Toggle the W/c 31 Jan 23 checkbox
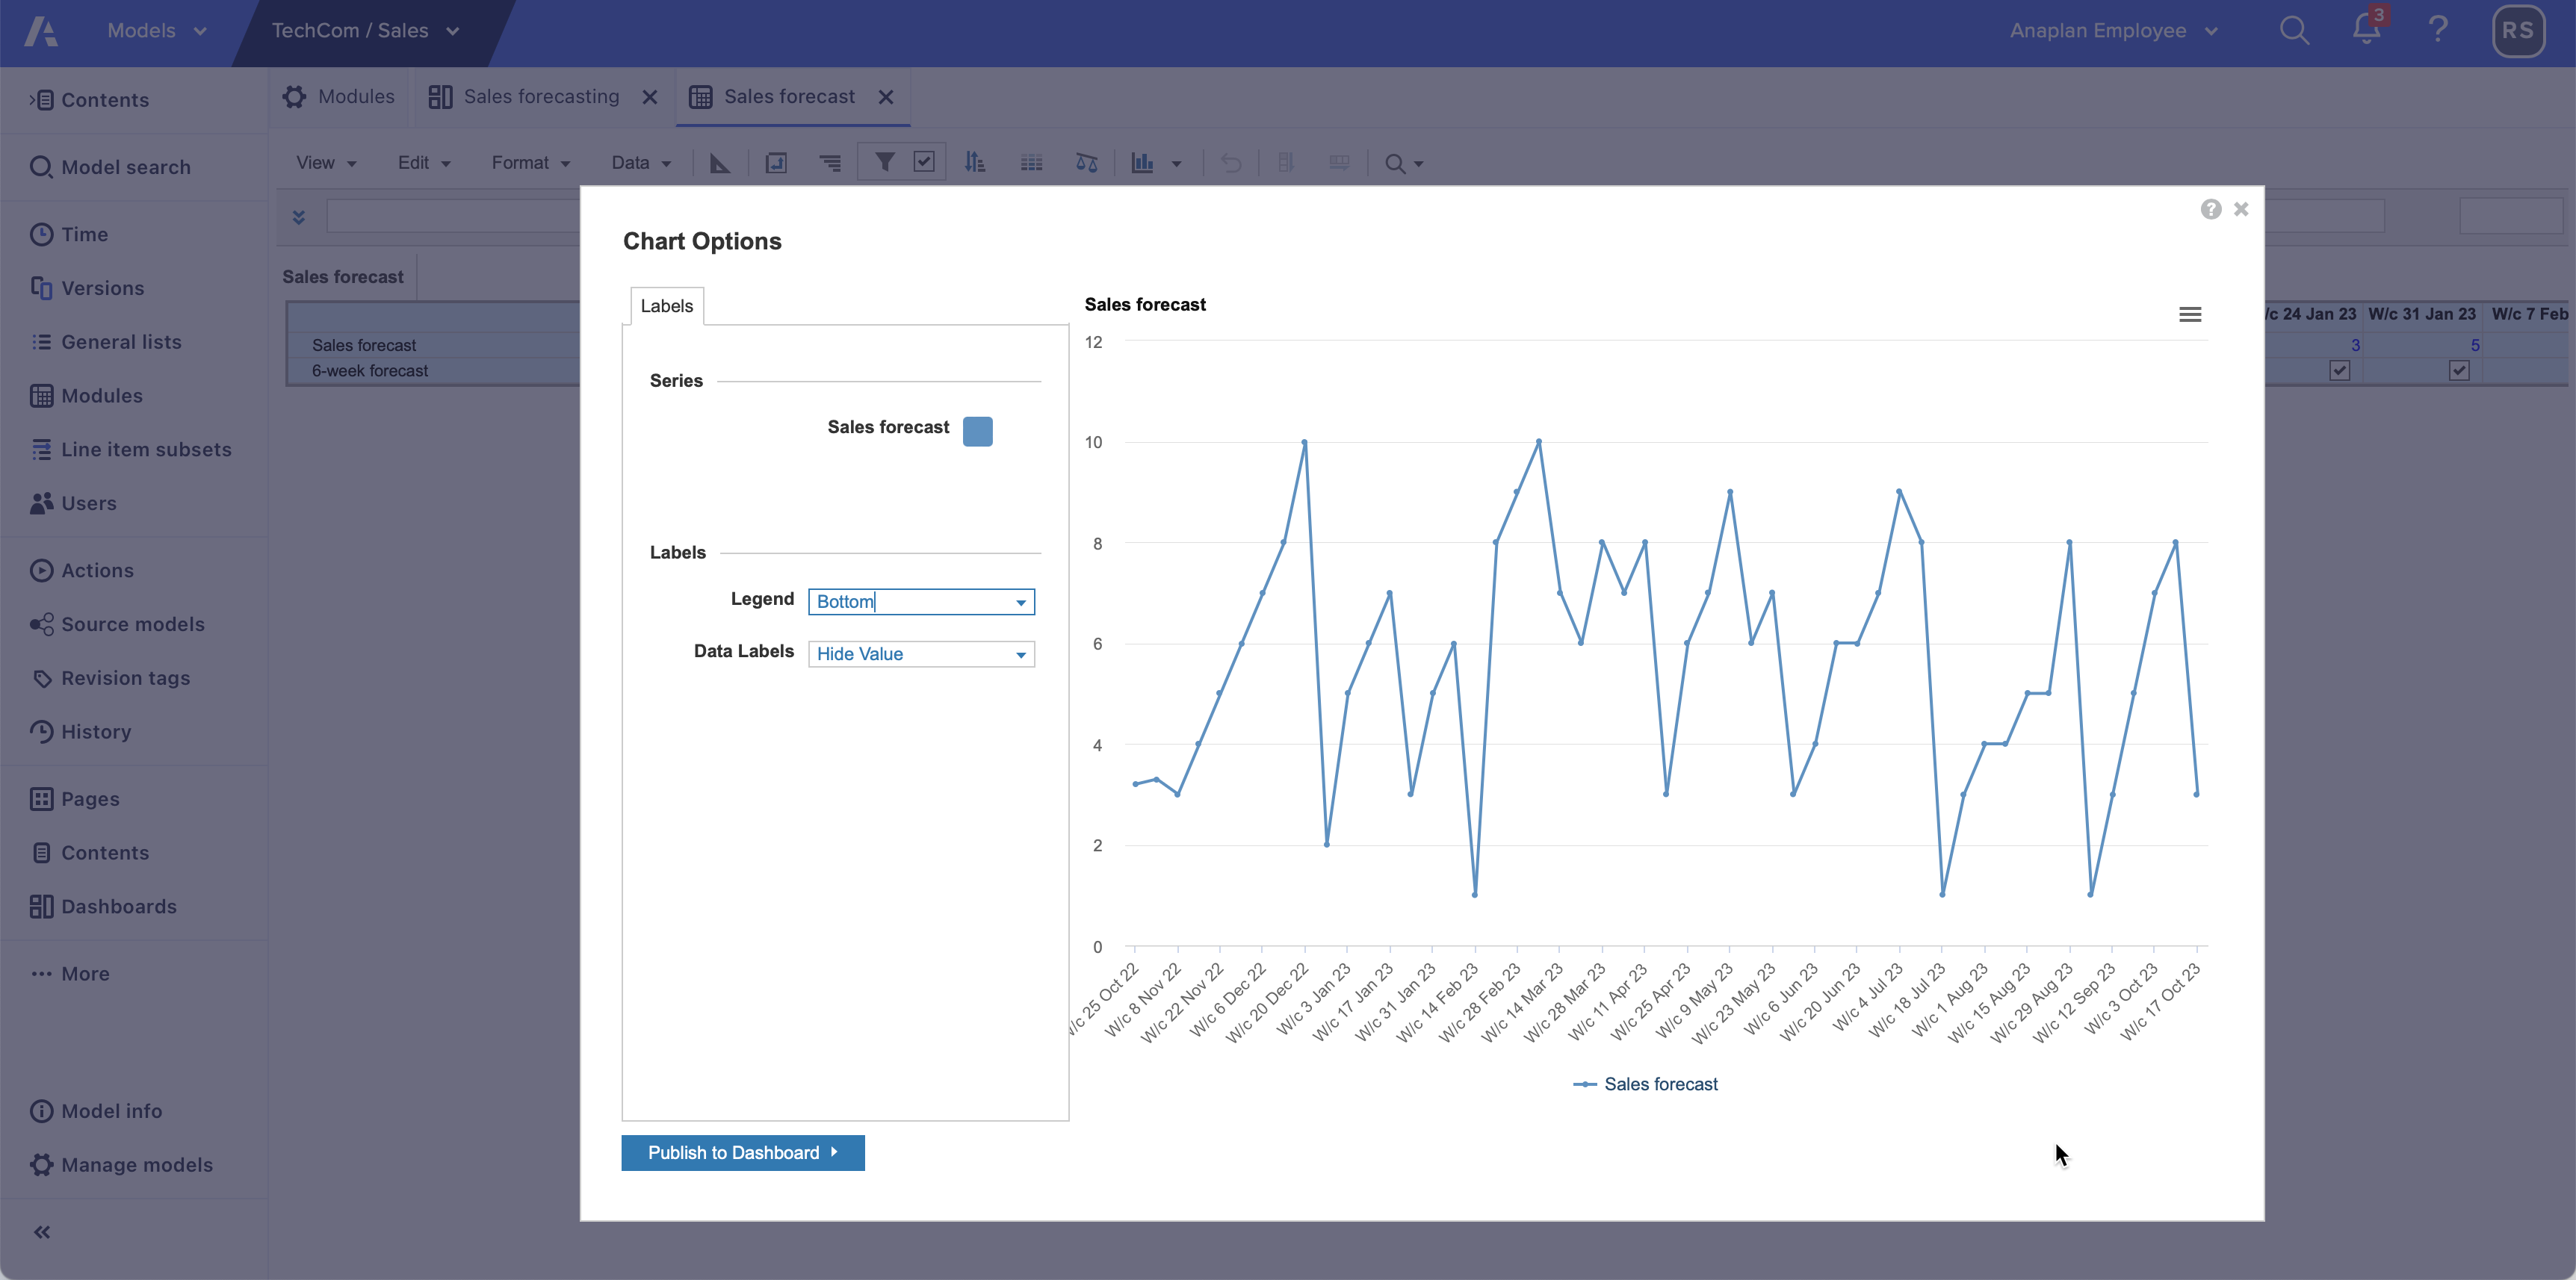 pyautogui.click(x=2459, y=370)
